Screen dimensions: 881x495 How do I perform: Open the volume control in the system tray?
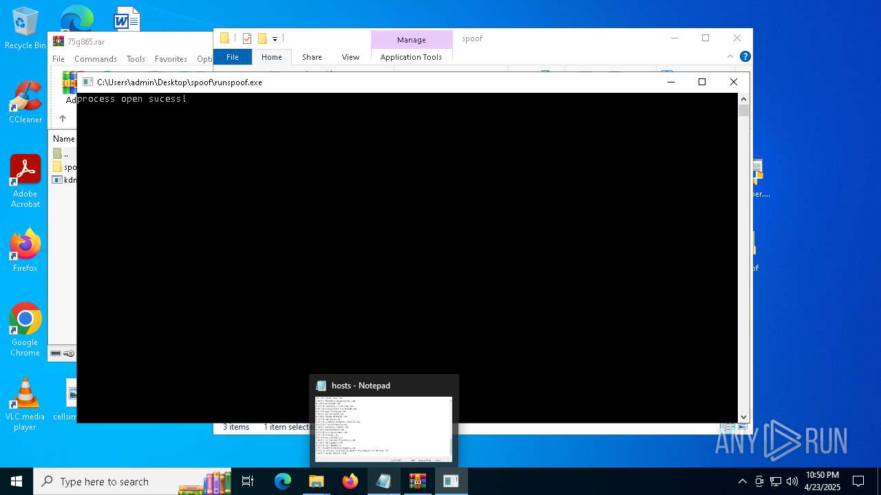pyautogui.click(x=792, y=481)
